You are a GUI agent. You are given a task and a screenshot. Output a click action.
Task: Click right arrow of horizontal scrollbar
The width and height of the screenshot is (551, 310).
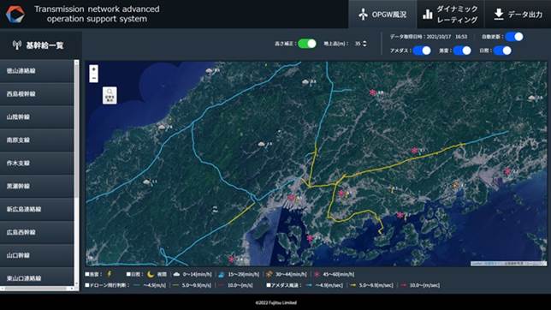coord(72,289)
